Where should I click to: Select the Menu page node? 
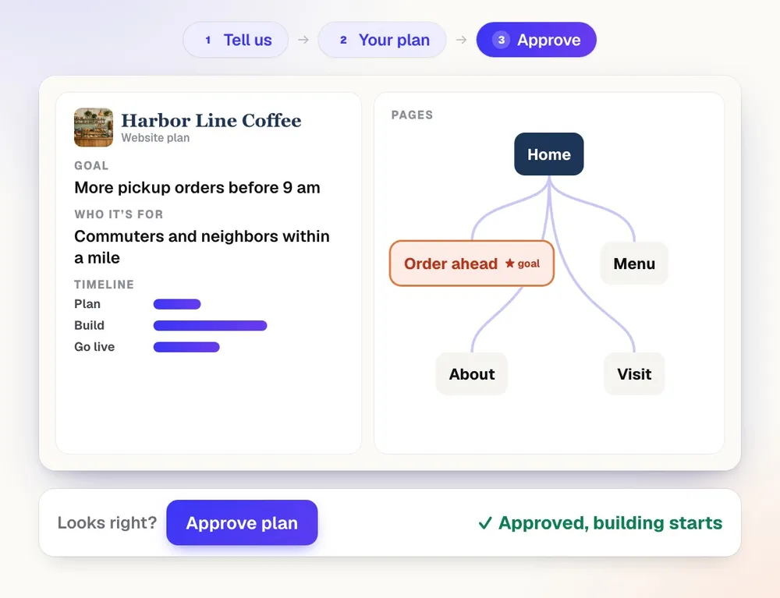(x=633, y=264)
